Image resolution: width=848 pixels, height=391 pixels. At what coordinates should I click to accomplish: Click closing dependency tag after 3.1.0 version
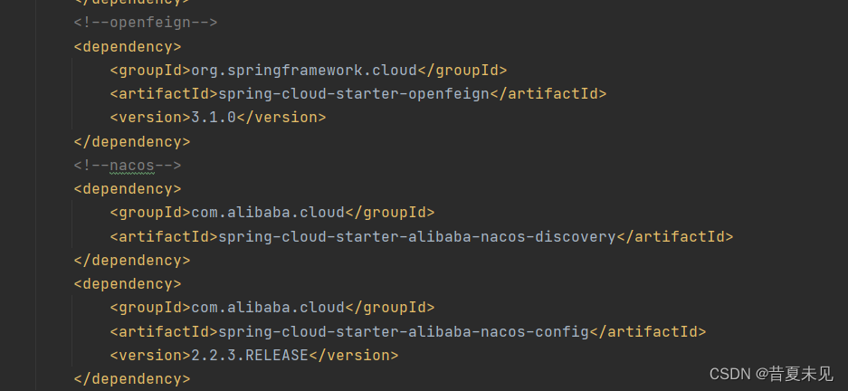[132, 142]
